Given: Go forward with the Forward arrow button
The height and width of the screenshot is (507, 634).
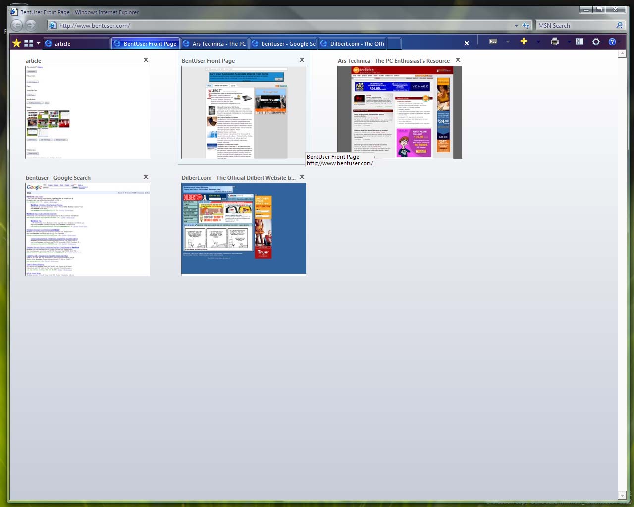Looking at the screenshot, I should click(31, 25).
